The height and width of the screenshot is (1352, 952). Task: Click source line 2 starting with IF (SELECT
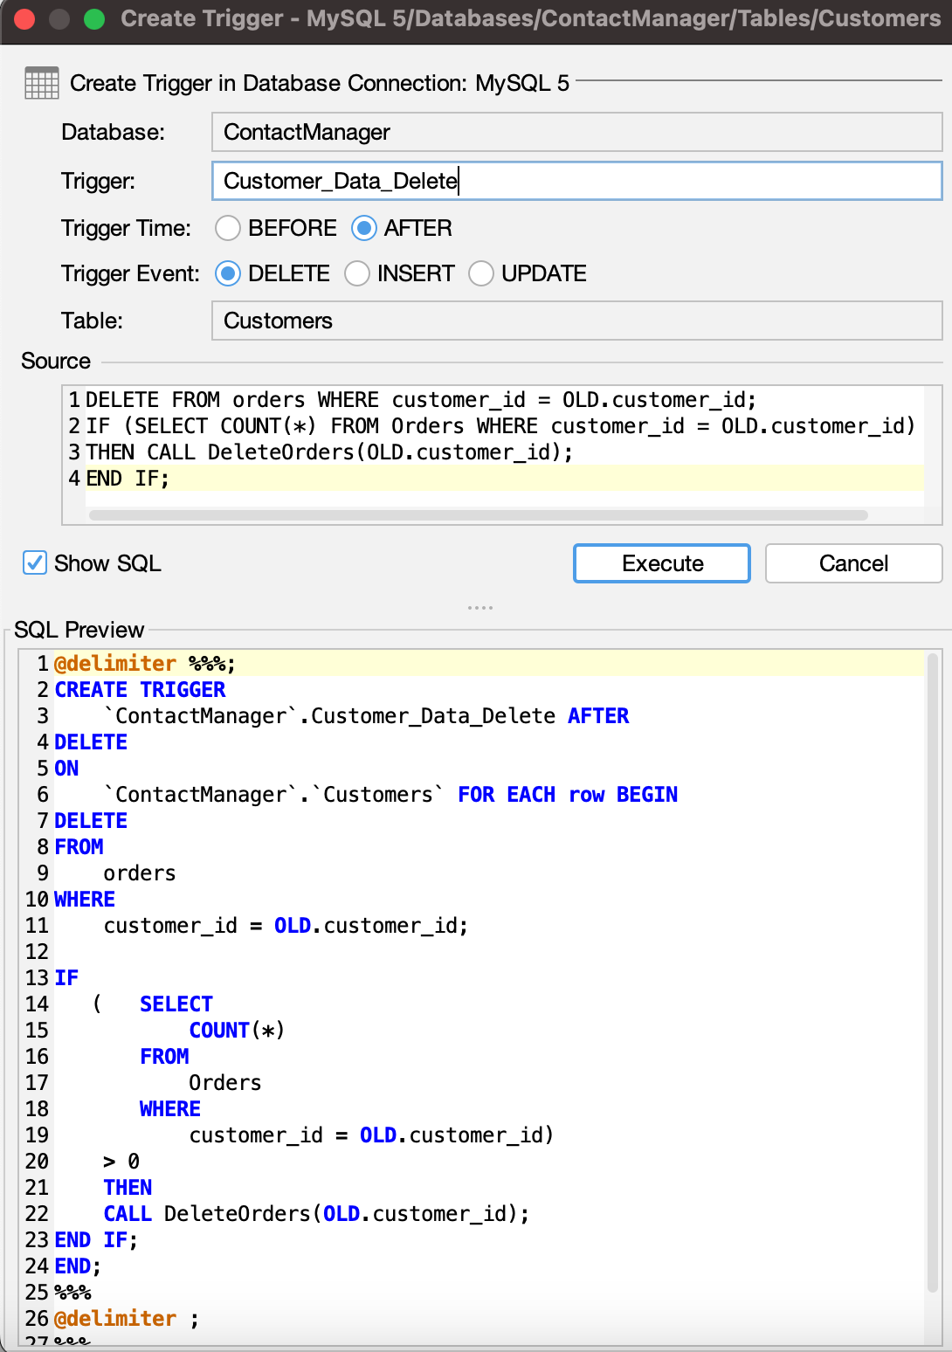[500, 426]
